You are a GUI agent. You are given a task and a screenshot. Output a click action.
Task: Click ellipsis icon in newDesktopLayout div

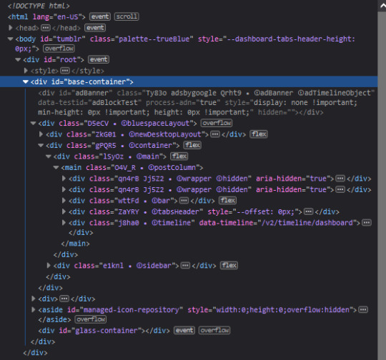tap(215, 134)
